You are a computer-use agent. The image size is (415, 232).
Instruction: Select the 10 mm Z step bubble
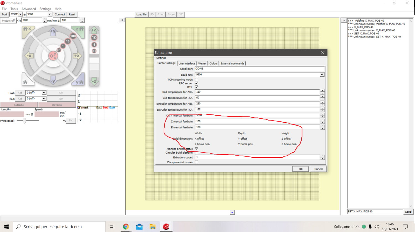[x=94, y=38]
